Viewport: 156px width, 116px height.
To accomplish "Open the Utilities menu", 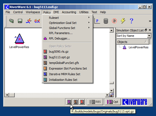I will (x=84, y=12).
